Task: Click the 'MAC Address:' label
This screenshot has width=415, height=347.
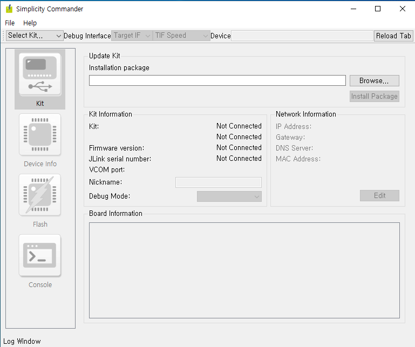Action: (x=298, y=159)
